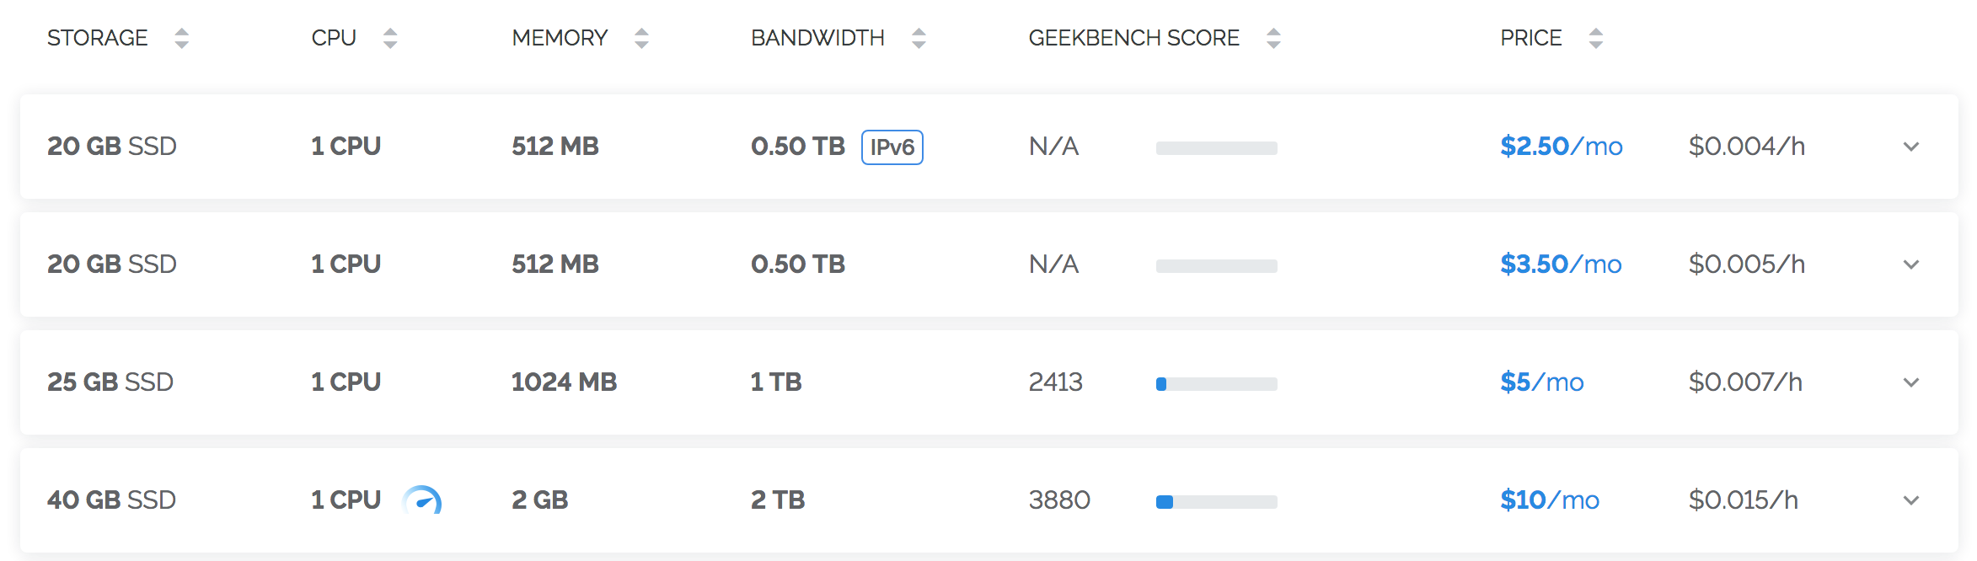Click the Geekbench bar for score 3880
Image resolution: width=1977 pixels, height=561 pixels.
coord(1217,502)
